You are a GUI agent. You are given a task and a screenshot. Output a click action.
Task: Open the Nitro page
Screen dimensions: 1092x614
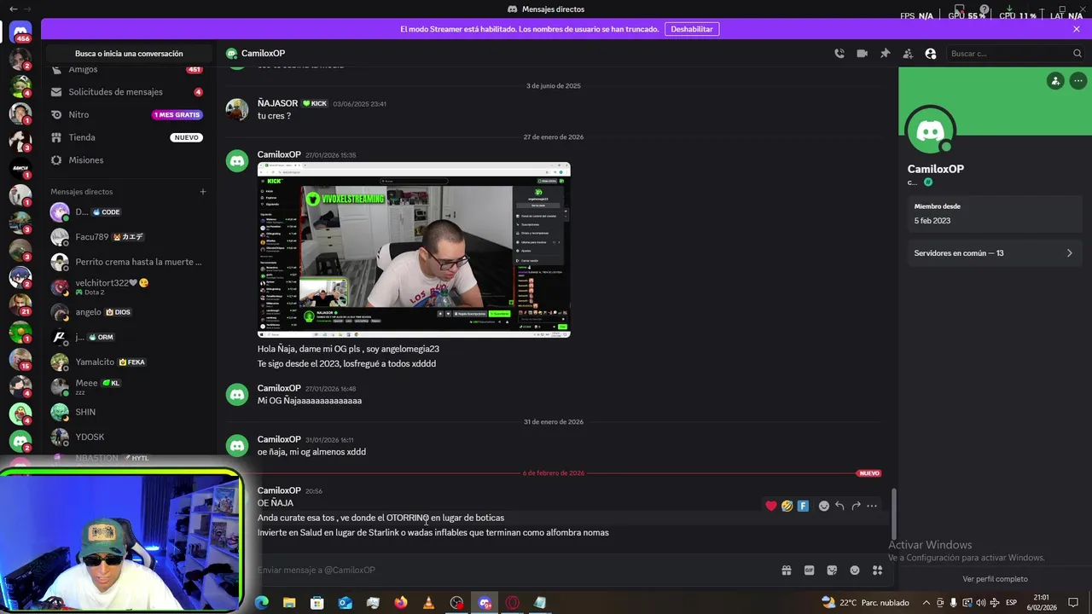(x=128, y=114)
